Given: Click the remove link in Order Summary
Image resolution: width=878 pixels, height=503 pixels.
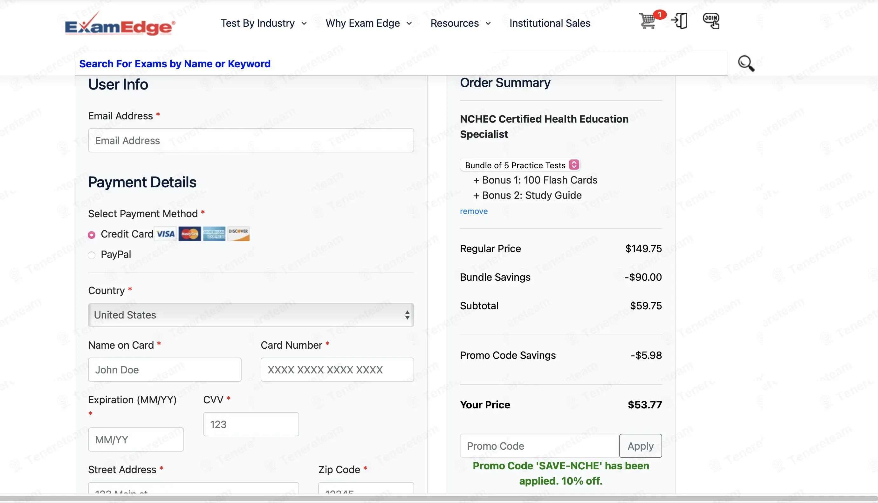Looking at the screenshot, I should 473,211.
